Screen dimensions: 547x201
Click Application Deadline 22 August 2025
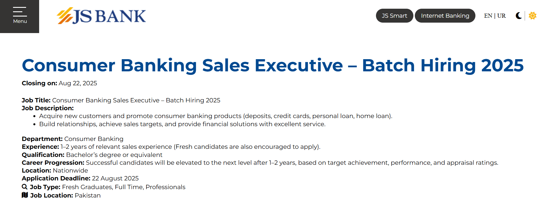(115, 178)
